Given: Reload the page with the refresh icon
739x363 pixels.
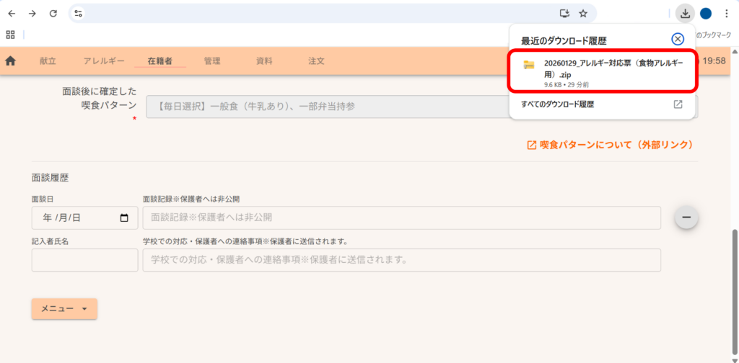Looking at the screenshot, I should pos(53,14).
